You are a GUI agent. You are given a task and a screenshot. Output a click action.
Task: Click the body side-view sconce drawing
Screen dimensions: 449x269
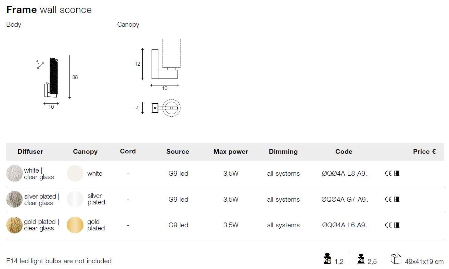[51, 78]
